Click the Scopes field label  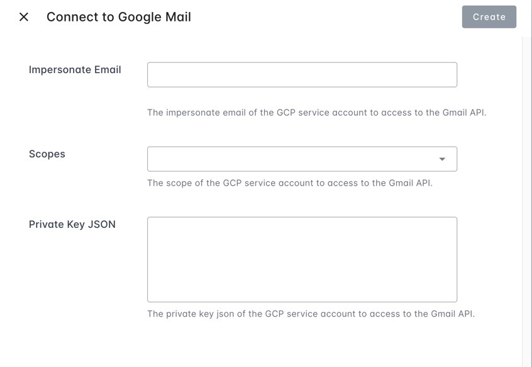tap(47, 154)
